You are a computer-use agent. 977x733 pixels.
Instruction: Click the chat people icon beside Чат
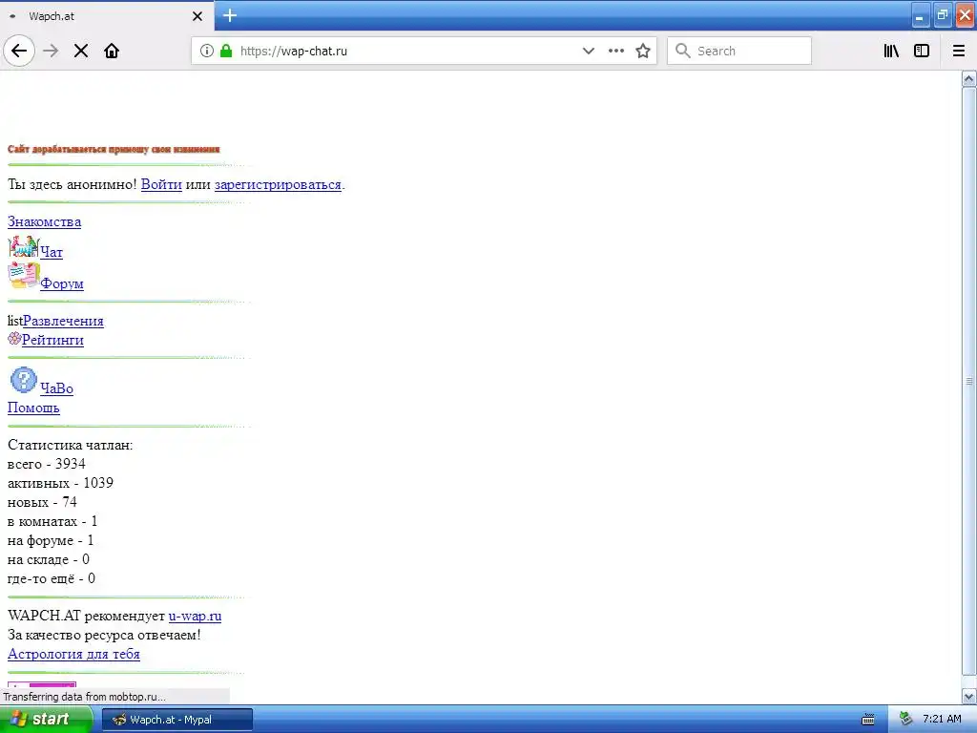(x=24, y=247)
